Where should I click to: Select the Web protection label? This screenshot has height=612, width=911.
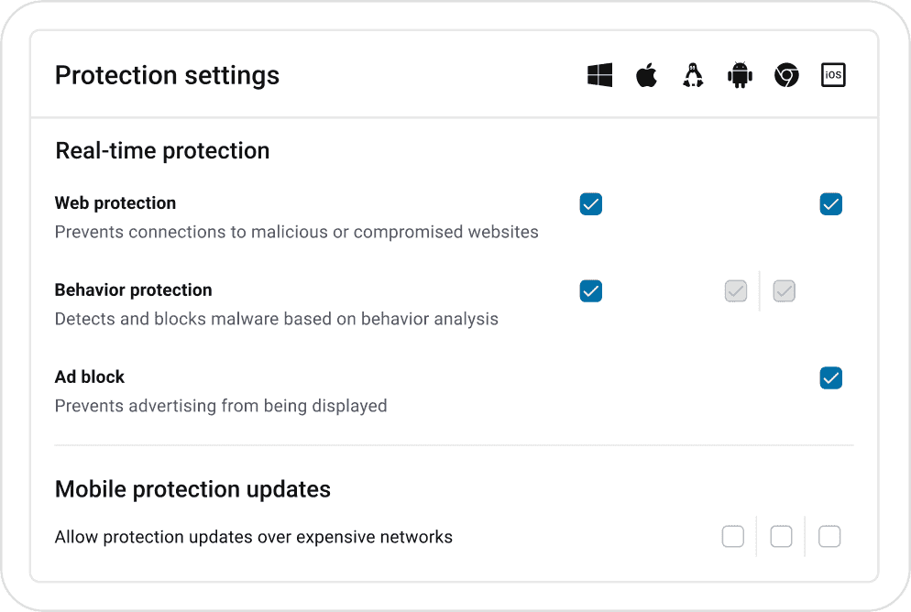115,203
